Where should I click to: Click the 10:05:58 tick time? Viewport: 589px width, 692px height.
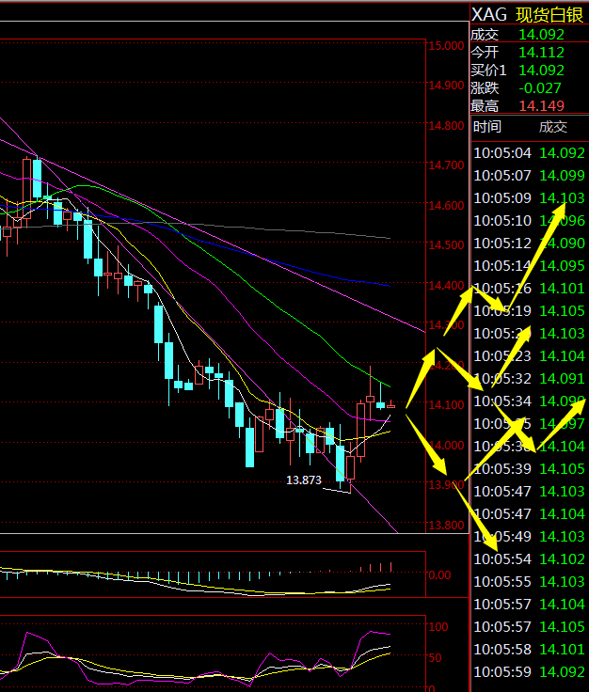click(502, 649)
